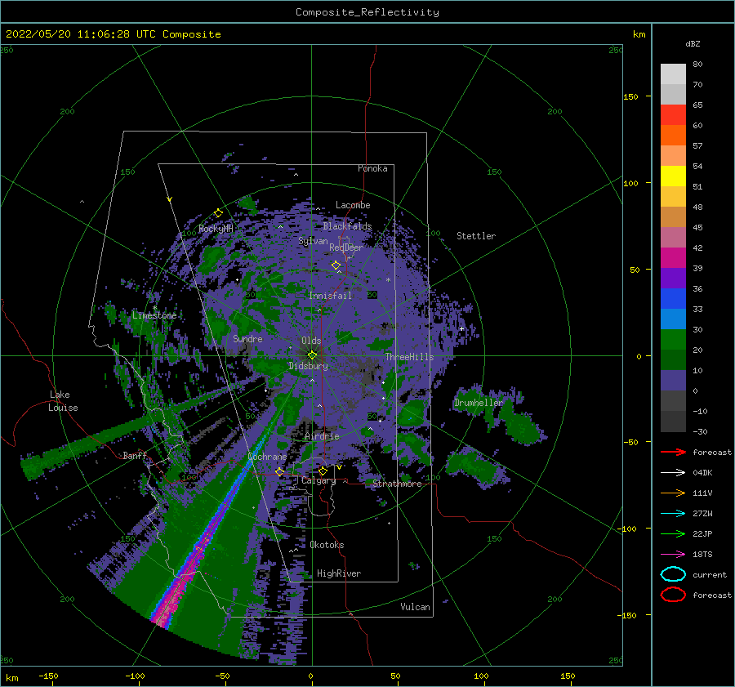735x687 pixels.
Task: Click the orange 111V arrow legend
Action: click(673, 493)
